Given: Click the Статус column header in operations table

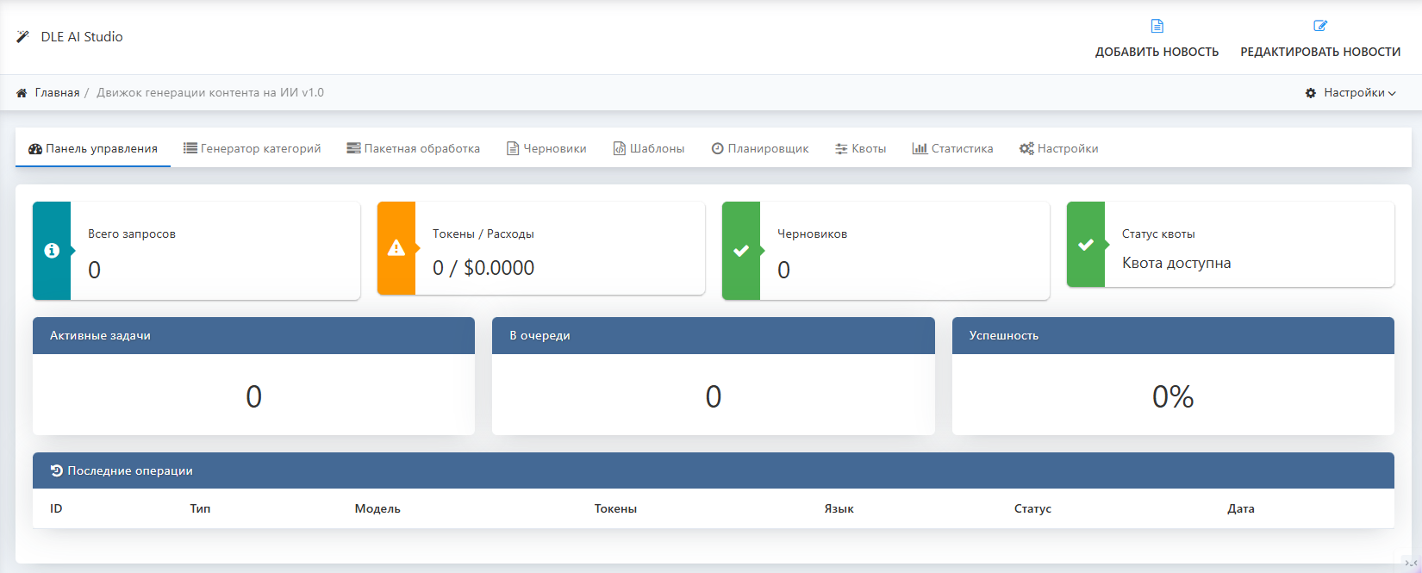Looking at the screenshot, I should 1032,509.
